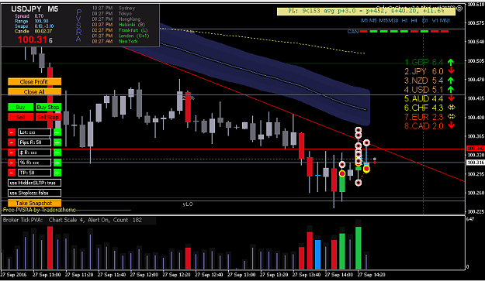Image resolution: width=485 pixels, height=281 pixels.
Task: Place a Sell order
Action: tap(20, 117)
